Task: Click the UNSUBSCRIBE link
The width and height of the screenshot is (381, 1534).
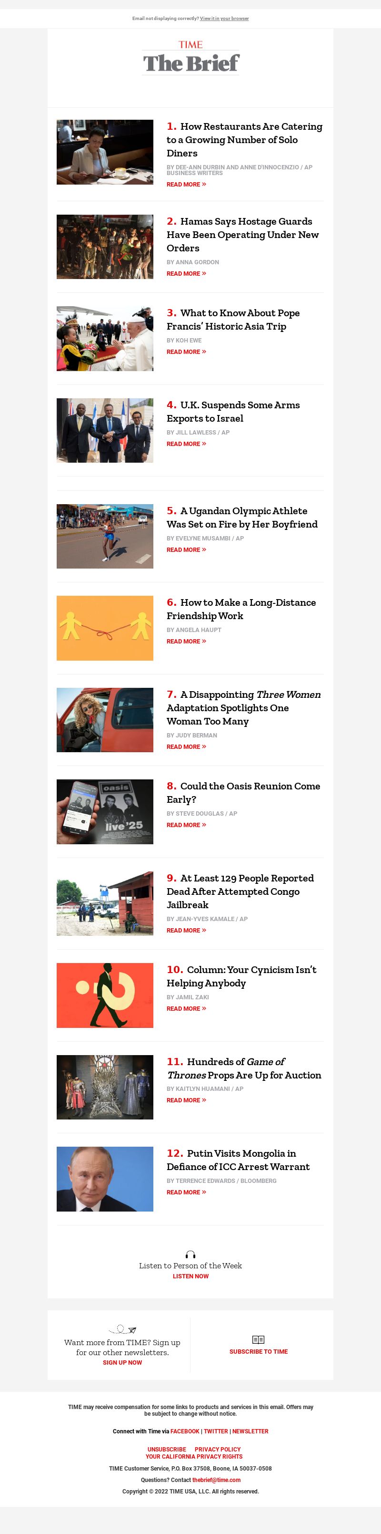Action: pos(166,1450)
